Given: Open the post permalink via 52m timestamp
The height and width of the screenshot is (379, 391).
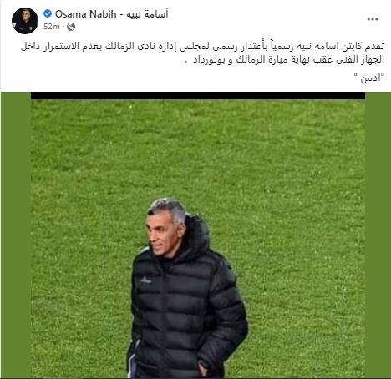Looking at the screenshot, I should (52, 27).
